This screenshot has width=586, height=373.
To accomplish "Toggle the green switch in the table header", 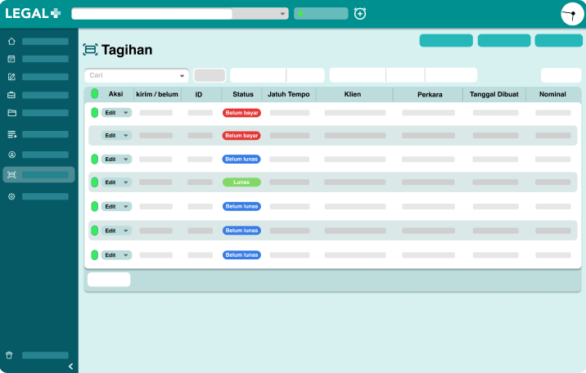I will coord(95,94).
